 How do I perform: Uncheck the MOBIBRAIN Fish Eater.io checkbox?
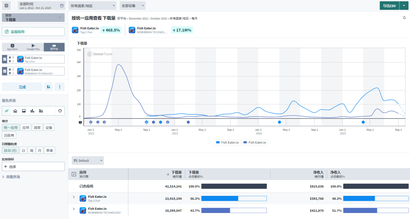pos(5,71)
